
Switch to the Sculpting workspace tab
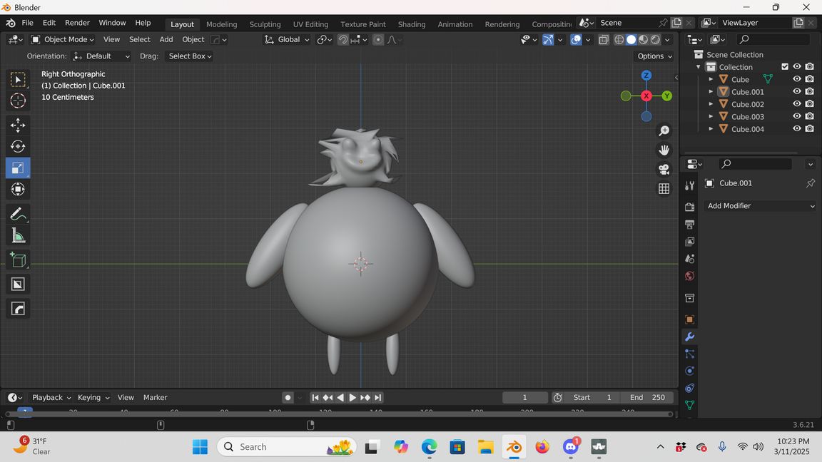click(x=265, y=24)
